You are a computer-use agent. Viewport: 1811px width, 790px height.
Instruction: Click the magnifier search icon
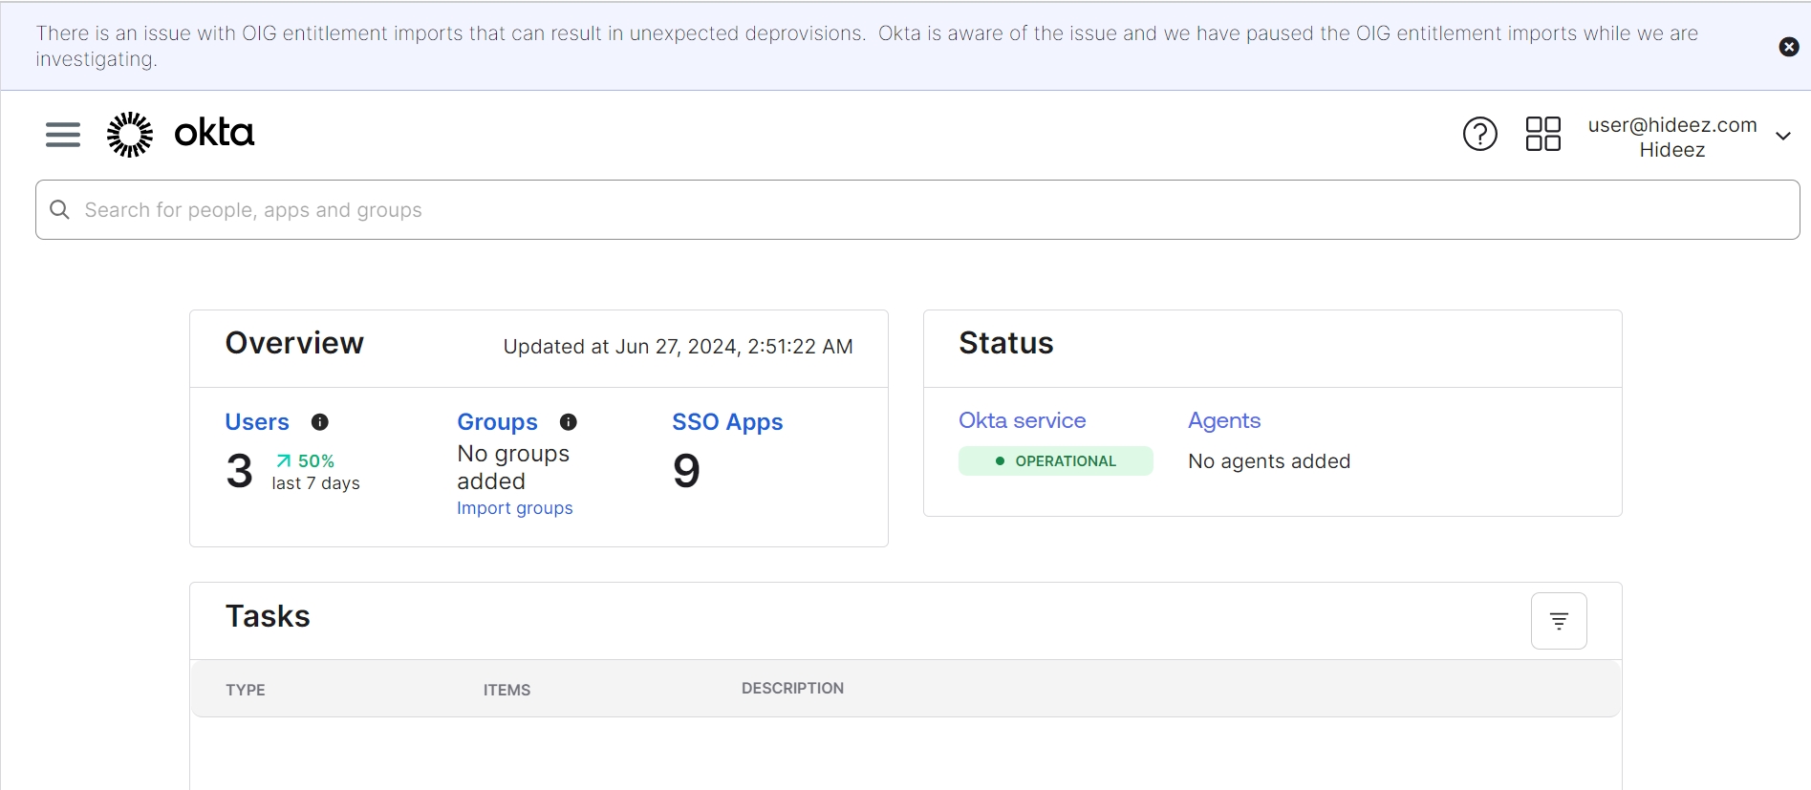click(x=60, y=210)
